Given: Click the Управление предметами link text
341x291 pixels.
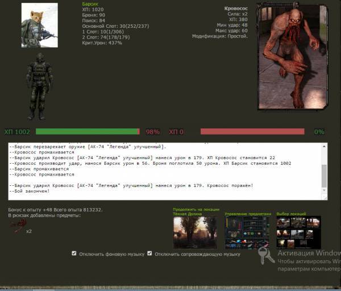Looking at the screenshot, I should point(248,214).
